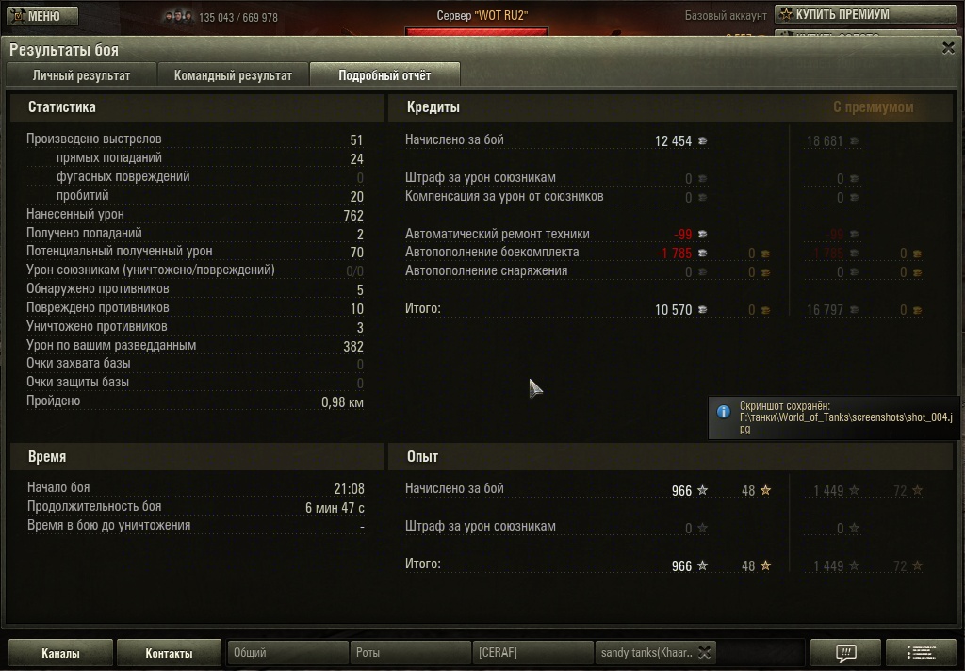Image resolution: width=965 pixels, height=671 pixels.
Task: Click the credits icon next to 12 454
Action: click(702, 141)
